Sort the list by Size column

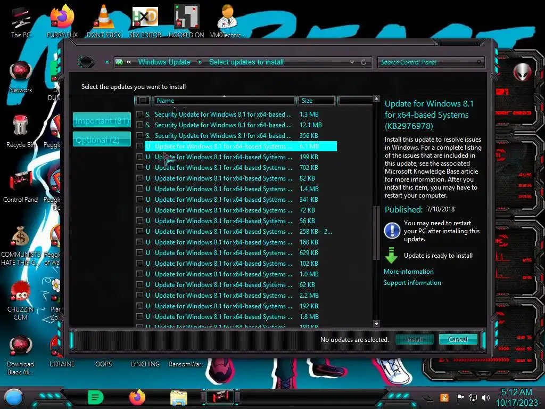(316, 101)
